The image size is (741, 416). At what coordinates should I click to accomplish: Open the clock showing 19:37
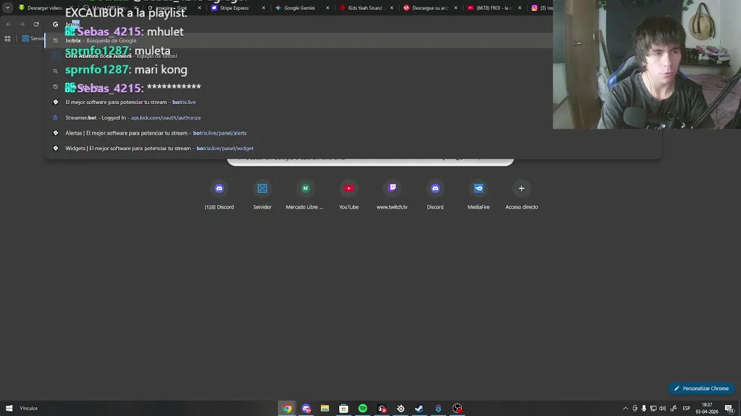point(707,408)
